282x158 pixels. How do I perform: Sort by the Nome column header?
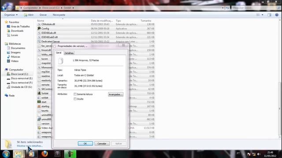point(41,21)
